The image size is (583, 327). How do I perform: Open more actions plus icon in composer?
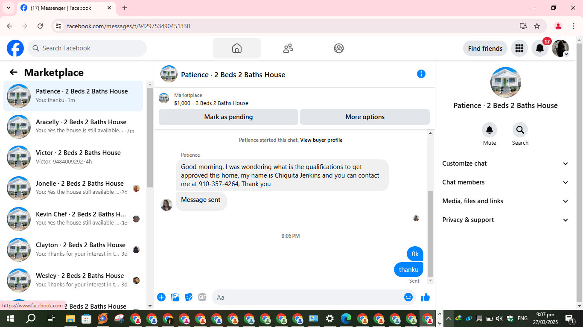point(161,297)
